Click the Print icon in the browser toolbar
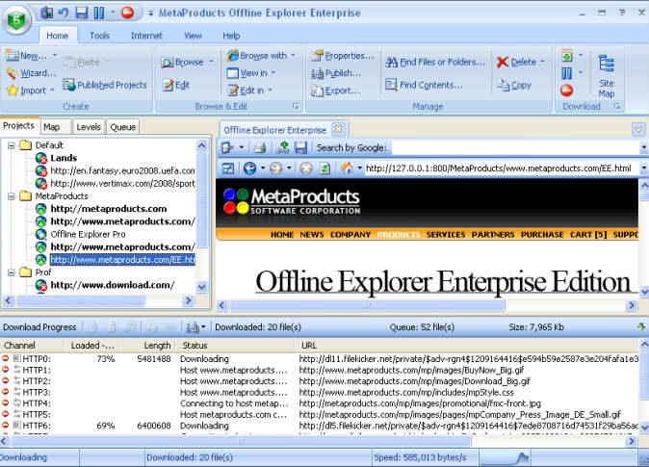Screen dimensions: 649x467 [259, 147]
